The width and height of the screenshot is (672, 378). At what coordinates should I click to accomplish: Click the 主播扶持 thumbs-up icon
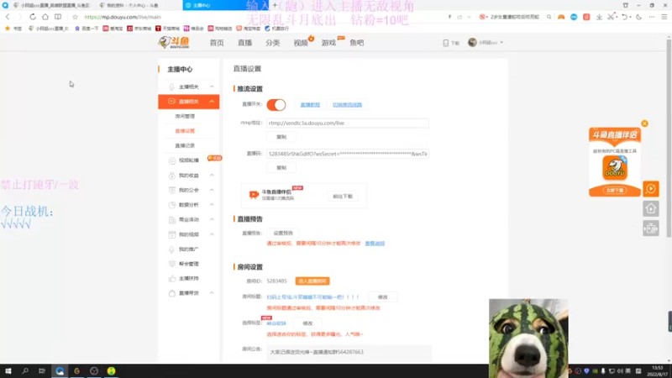172,279
